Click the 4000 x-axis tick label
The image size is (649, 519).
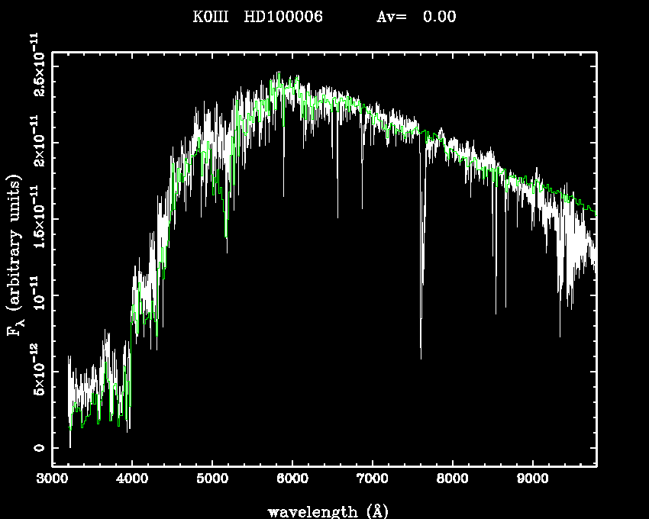132,481
